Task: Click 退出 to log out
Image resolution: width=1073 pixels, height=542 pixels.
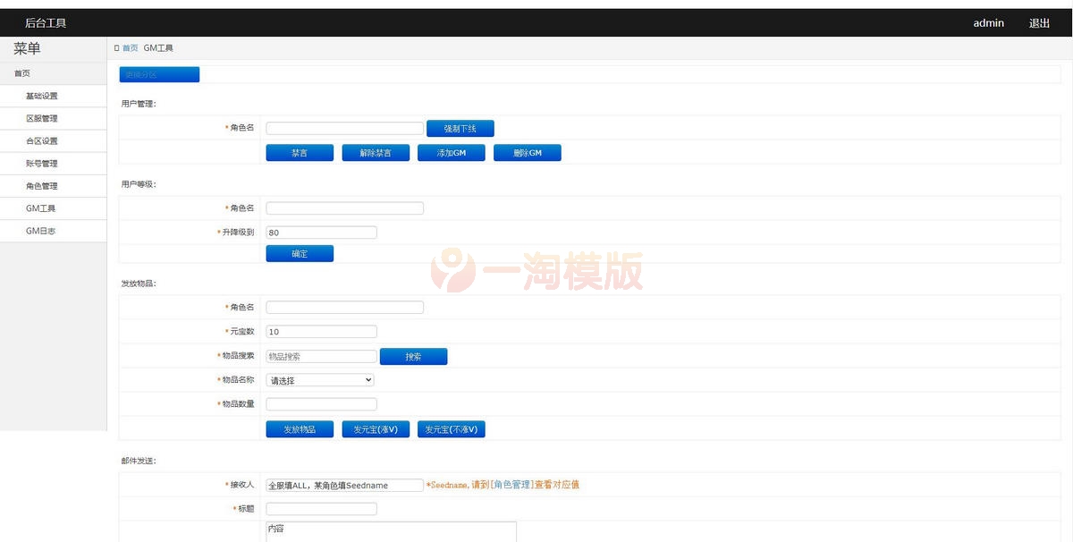Action: (x=1039, y=22)
